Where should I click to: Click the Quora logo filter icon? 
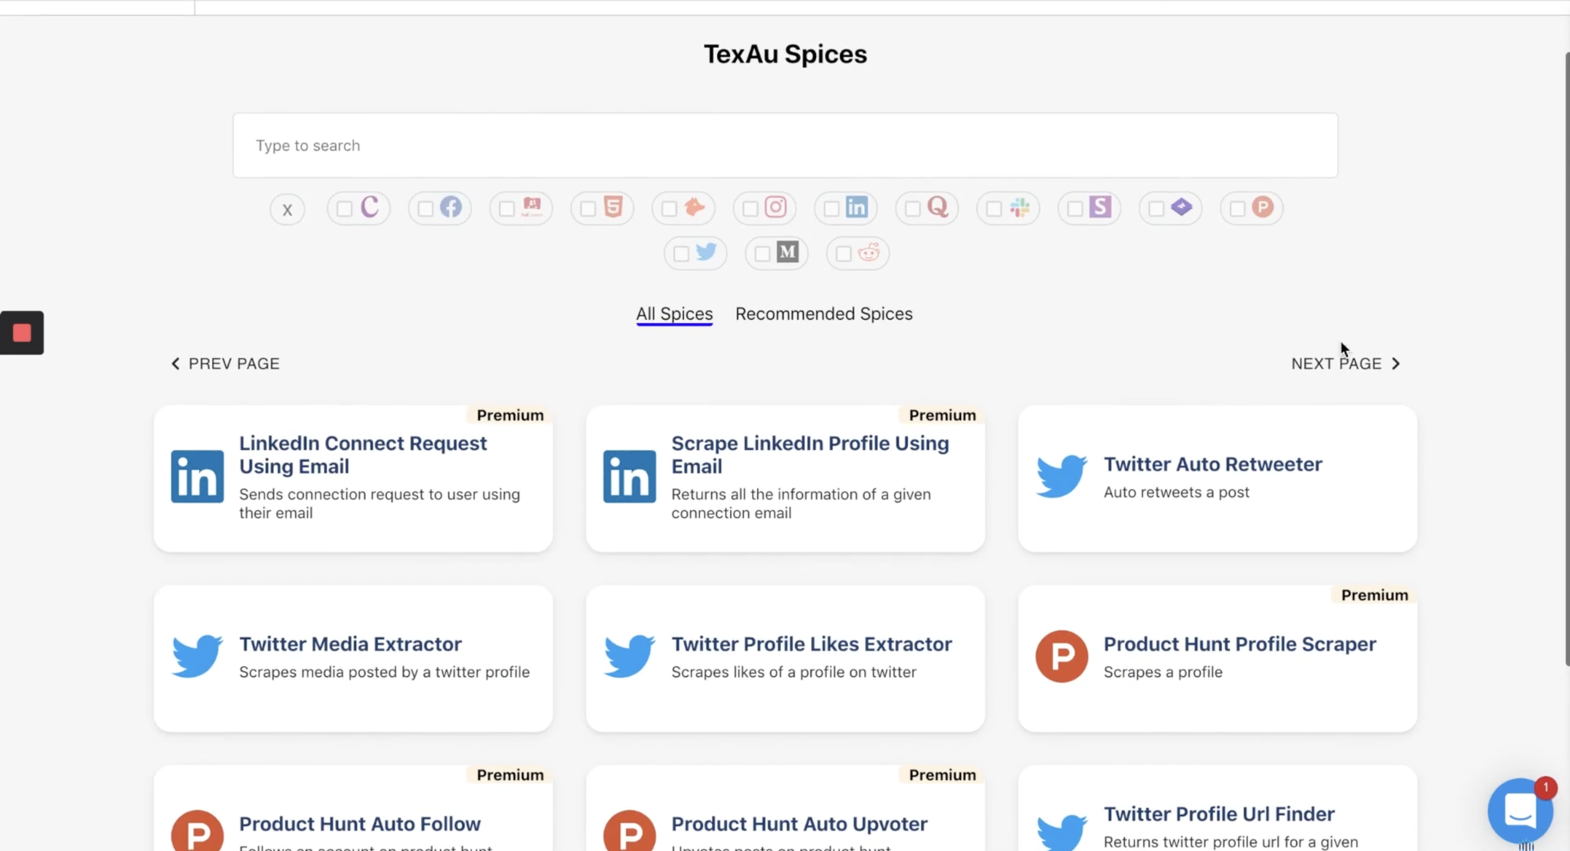(x=937, y=207)
